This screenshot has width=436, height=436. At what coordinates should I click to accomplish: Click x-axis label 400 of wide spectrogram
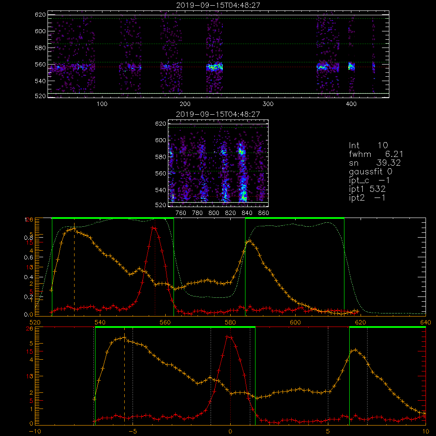click(x=351, y=104)
